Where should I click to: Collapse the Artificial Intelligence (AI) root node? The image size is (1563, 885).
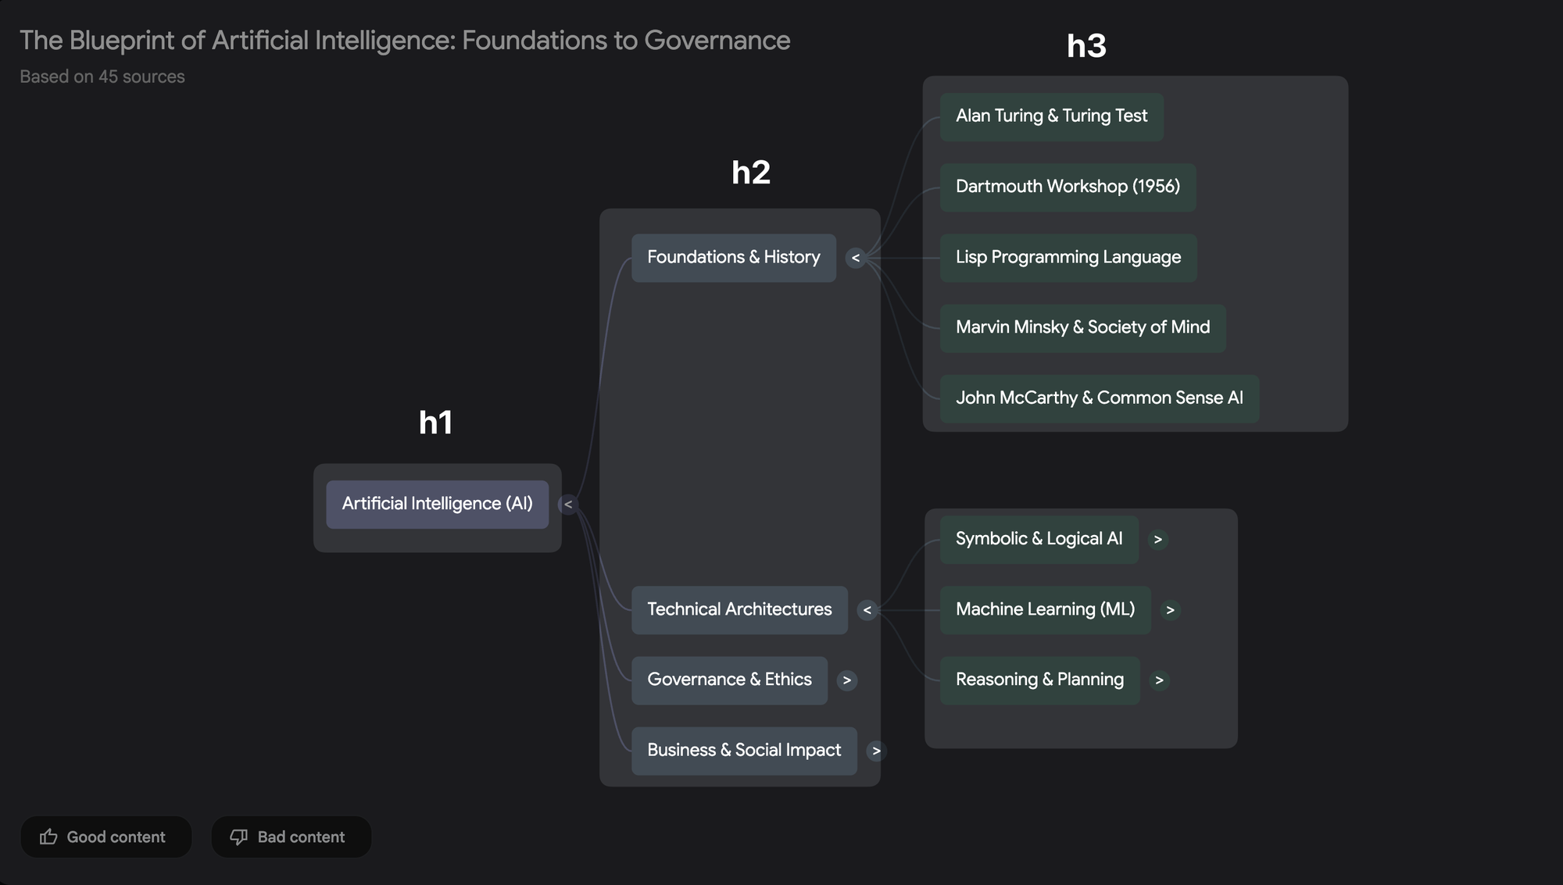click(x=568, y=505)
